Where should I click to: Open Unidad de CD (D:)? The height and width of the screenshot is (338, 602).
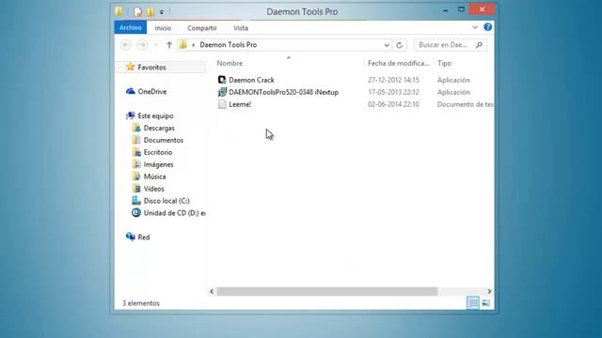pyautogui.click(x=174, y=213)
